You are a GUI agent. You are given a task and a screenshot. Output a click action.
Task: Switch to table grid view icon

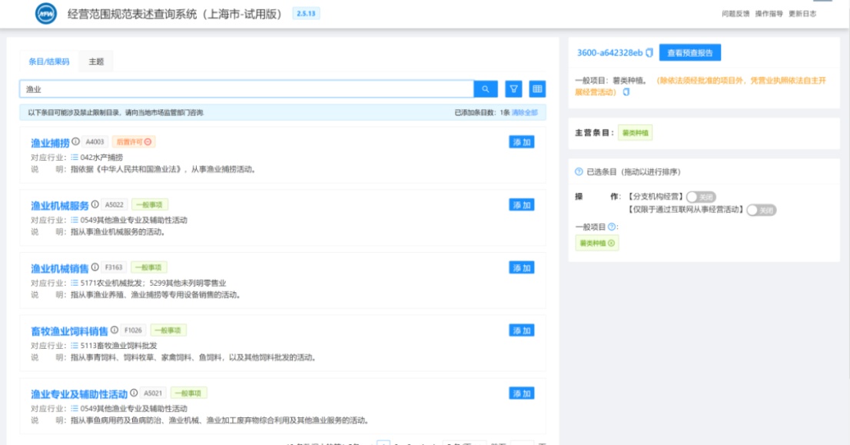click(x=537, y=89)
